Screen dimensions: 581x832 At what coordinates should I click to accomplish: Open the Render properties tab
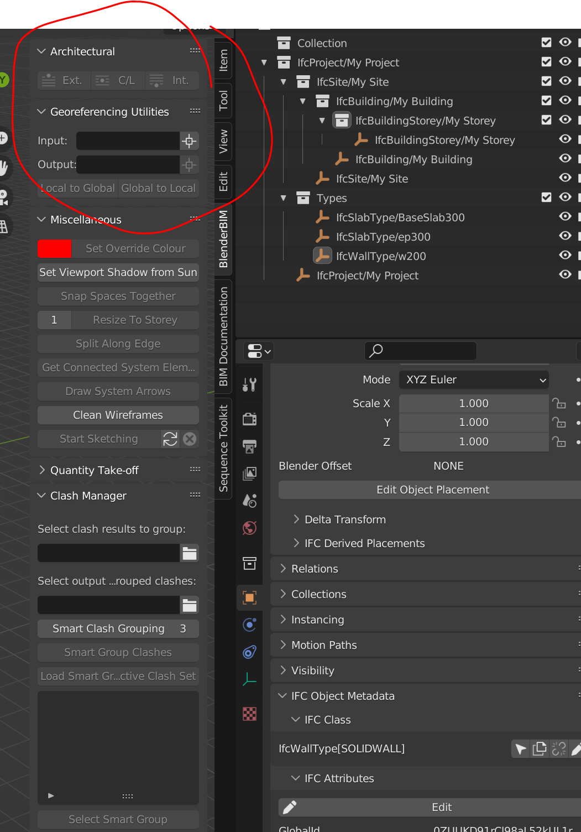[249, 419]
